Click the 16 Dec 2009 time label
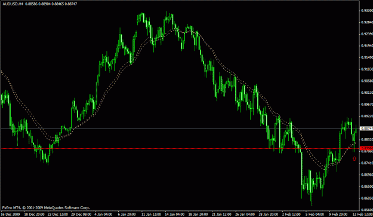The height and width of the screenshot is (217, 373). [x=11, y=214]
